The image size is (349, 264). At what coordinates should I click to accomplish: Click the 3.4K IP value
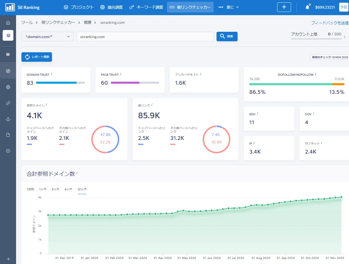click(255, 151)
